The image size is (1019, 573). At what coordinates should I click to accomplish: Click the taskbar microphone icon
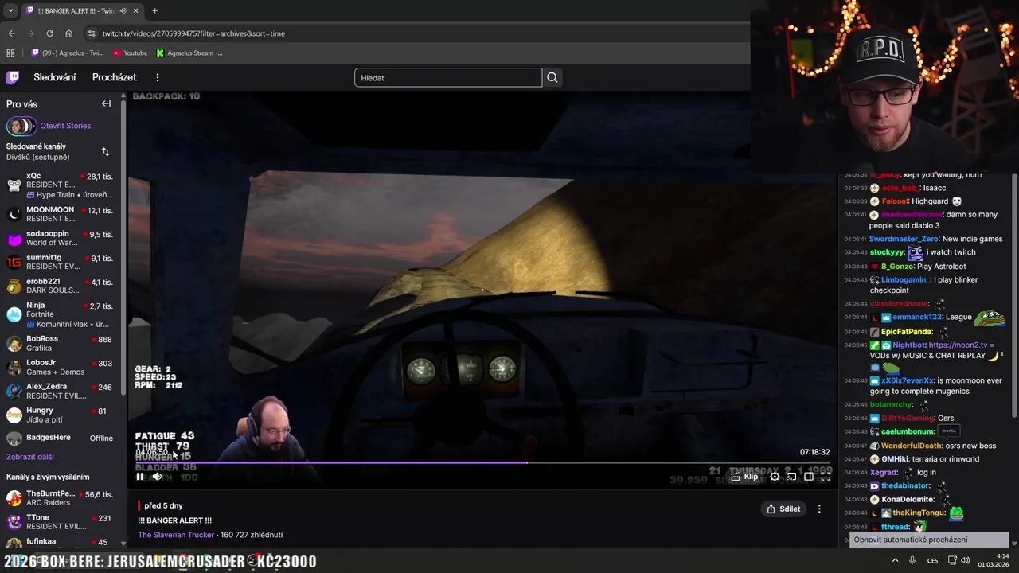tap(912, 560)
